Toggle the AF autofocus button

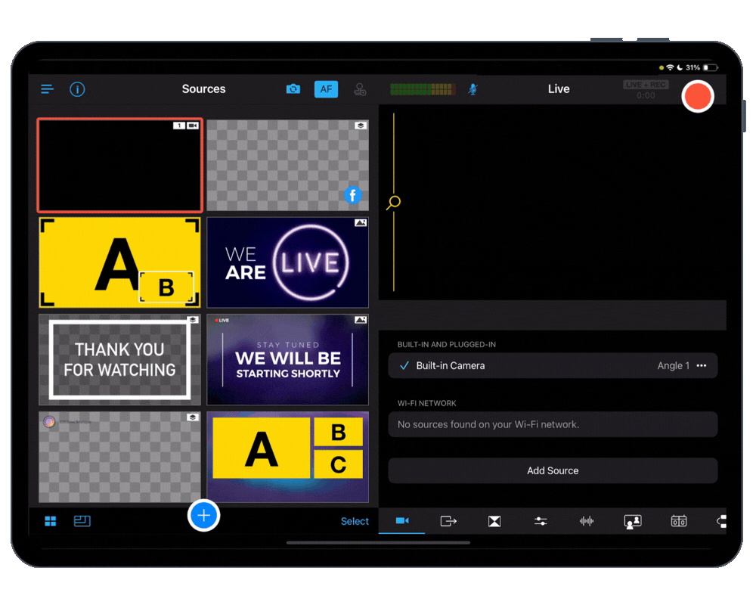326,88
